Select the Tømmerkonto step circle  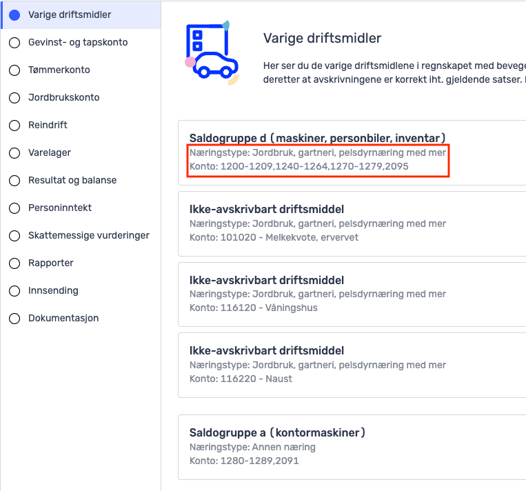(14, 70)
